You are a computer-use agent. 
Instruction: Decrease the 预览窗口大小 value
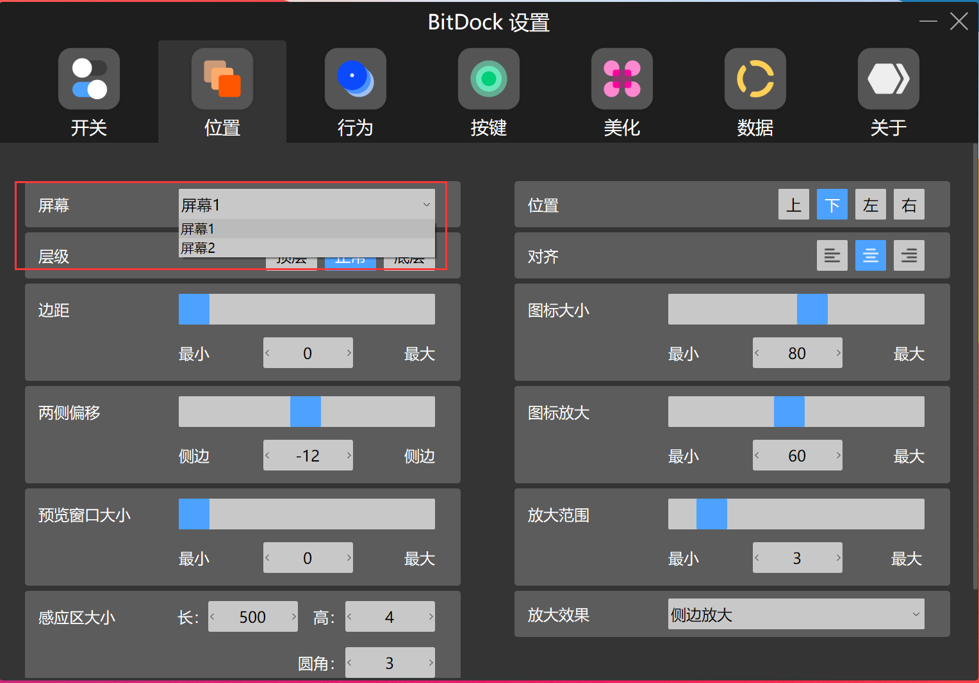(268, 558)
